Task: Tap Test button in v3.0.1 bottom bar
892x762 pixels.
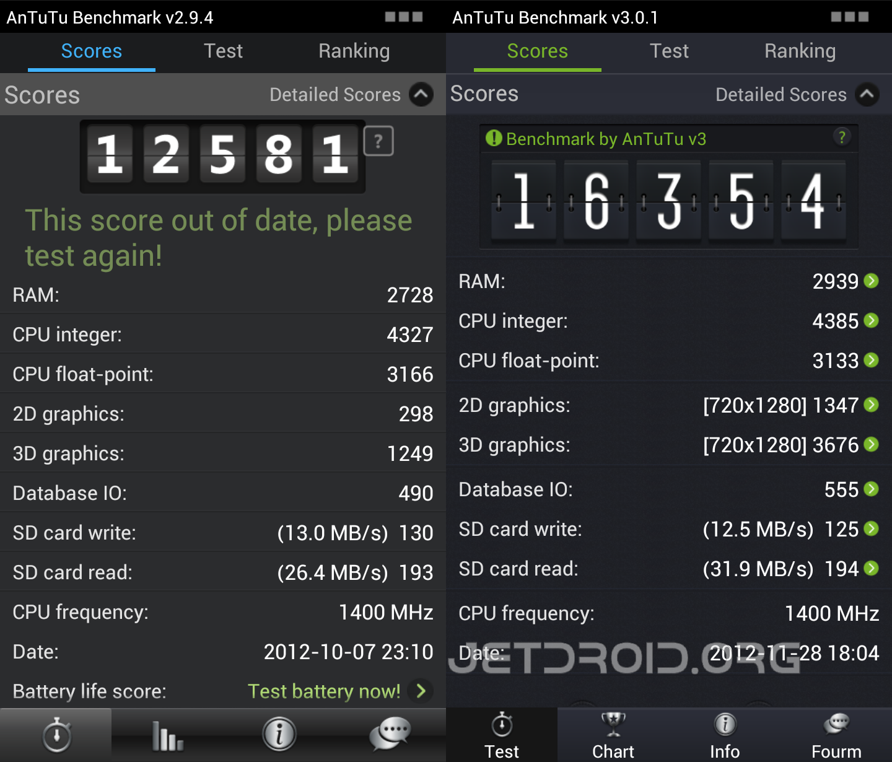Action: click(x=502, y=735)
